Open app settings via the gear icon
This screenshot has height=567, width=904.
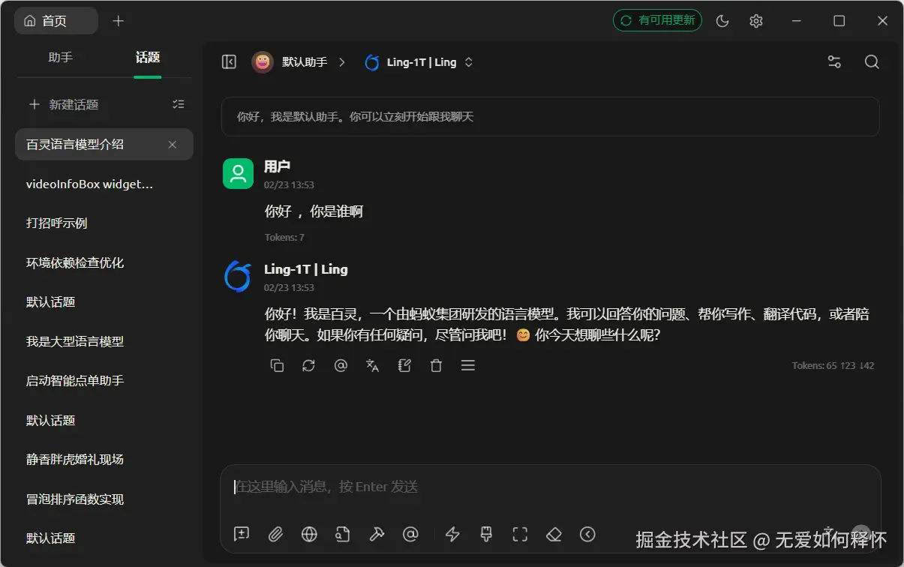756,20
